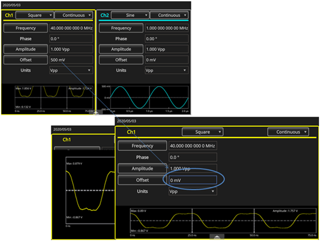Open Units Vpp dropdown in bottom window
This screenshot has width=320, height=241.
(x=193, y=192)
